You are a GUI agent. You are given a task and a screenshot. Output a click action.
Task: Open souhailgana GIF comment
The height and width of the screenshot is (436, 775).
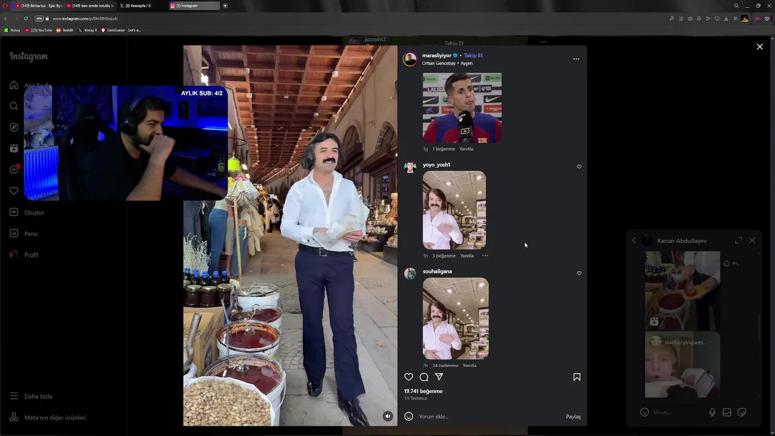click(455, 318)
